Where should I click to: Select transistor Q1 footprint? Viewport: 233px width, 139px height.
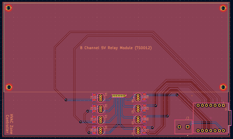[x=101, y=98]
